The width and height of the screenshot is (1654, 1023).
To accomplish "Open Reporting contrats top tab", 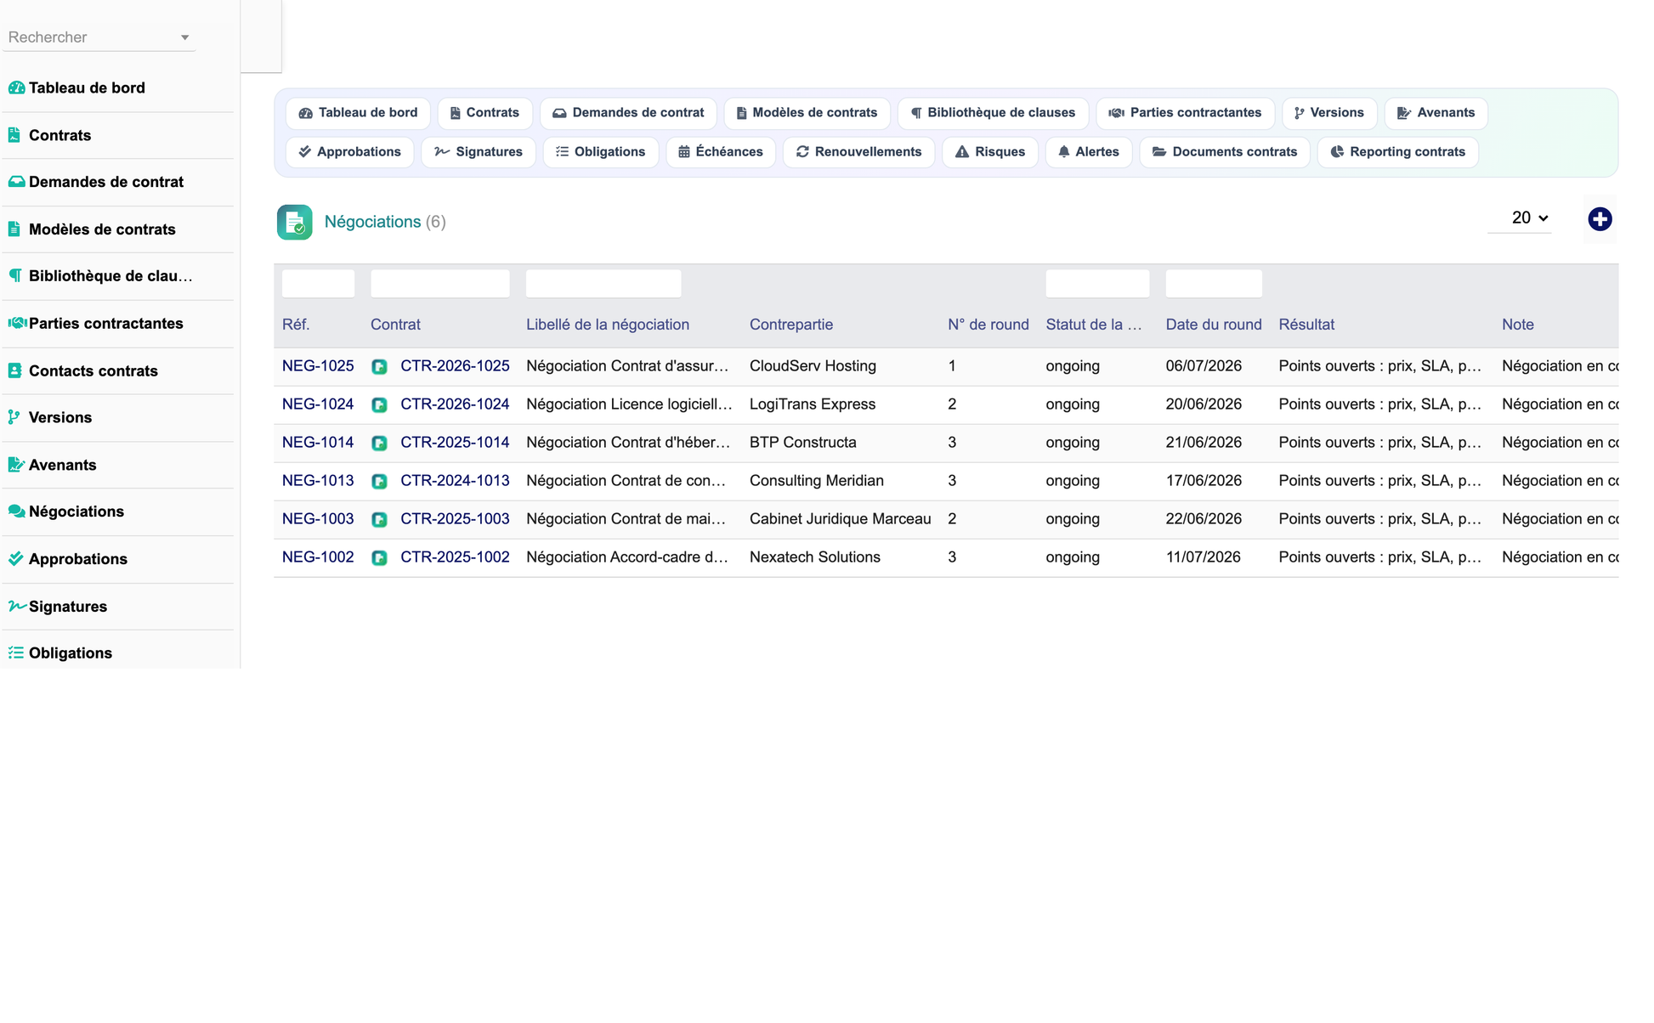I will point(1397,152).
